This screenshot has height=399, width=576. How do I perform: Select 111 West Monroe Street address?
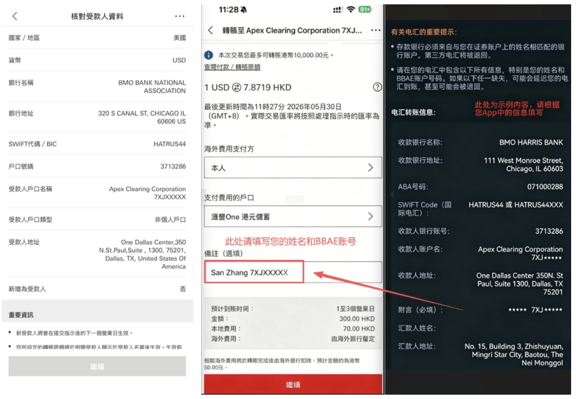523,165
